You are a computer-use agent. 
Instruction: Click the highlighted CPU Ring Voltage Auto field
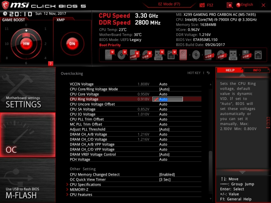[x=167, y=99]
